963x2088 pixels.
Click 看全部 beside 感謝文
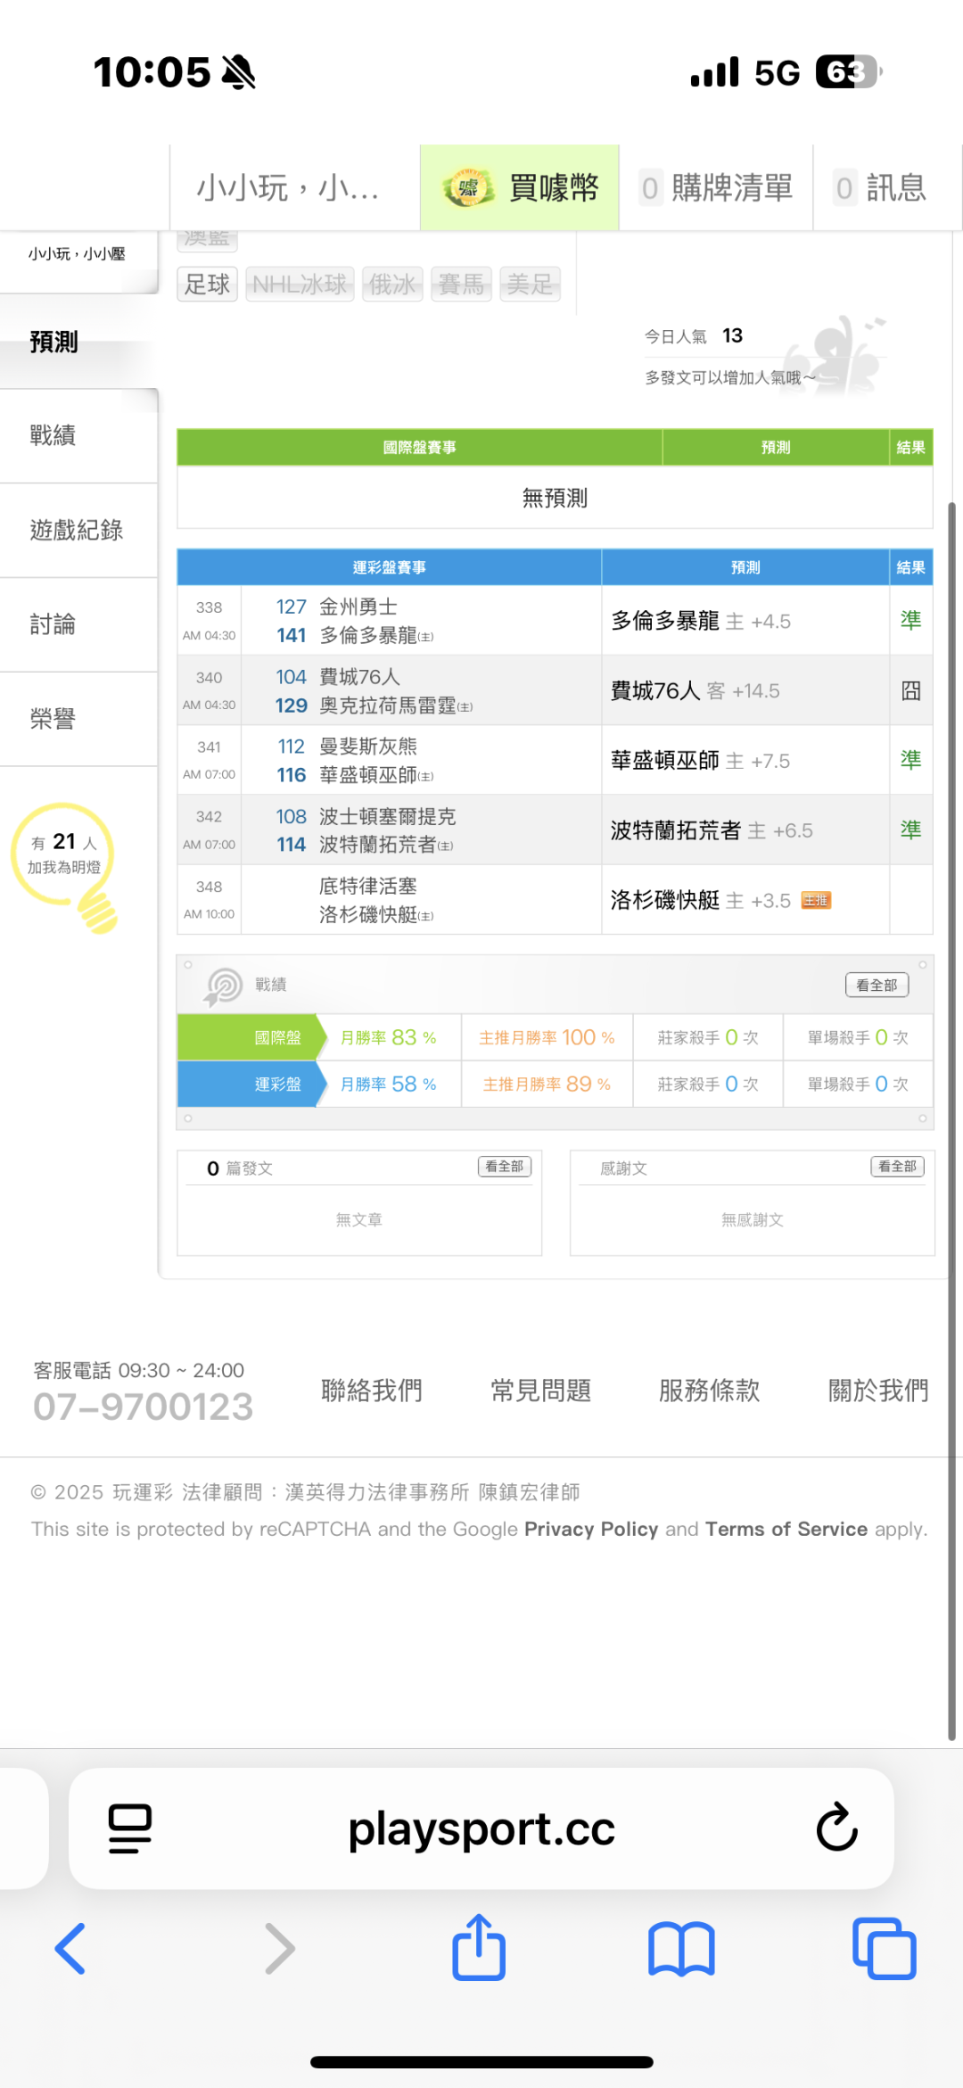[897, 1167]
